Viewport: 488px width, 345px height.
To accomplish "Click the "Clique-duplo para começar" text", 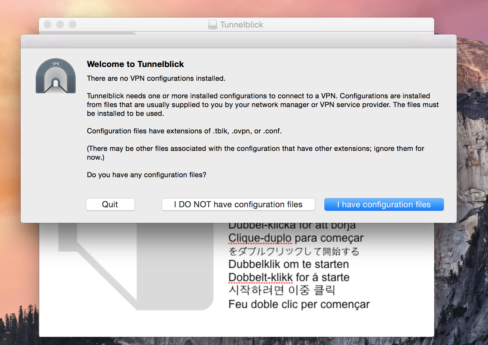I will click(x=296, y=238).
